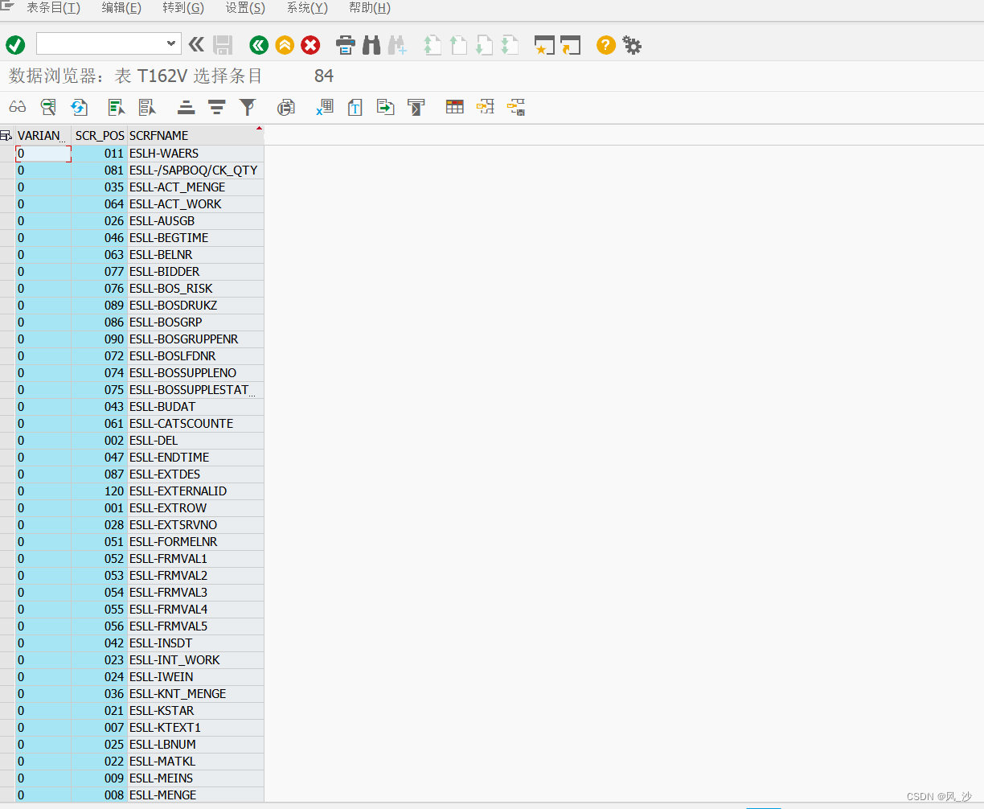Open the command field history dropdown
The image size is (984, 809).
pyautogui.click(x=171, y=43)
